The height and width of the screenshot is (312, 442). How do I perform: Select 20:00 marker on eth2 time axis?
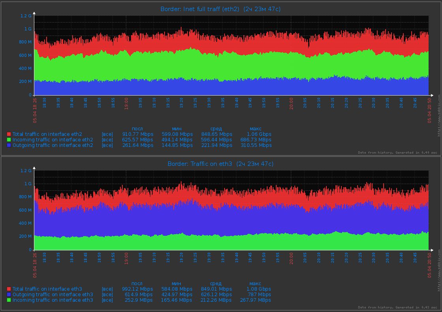(x=291, y=103)
